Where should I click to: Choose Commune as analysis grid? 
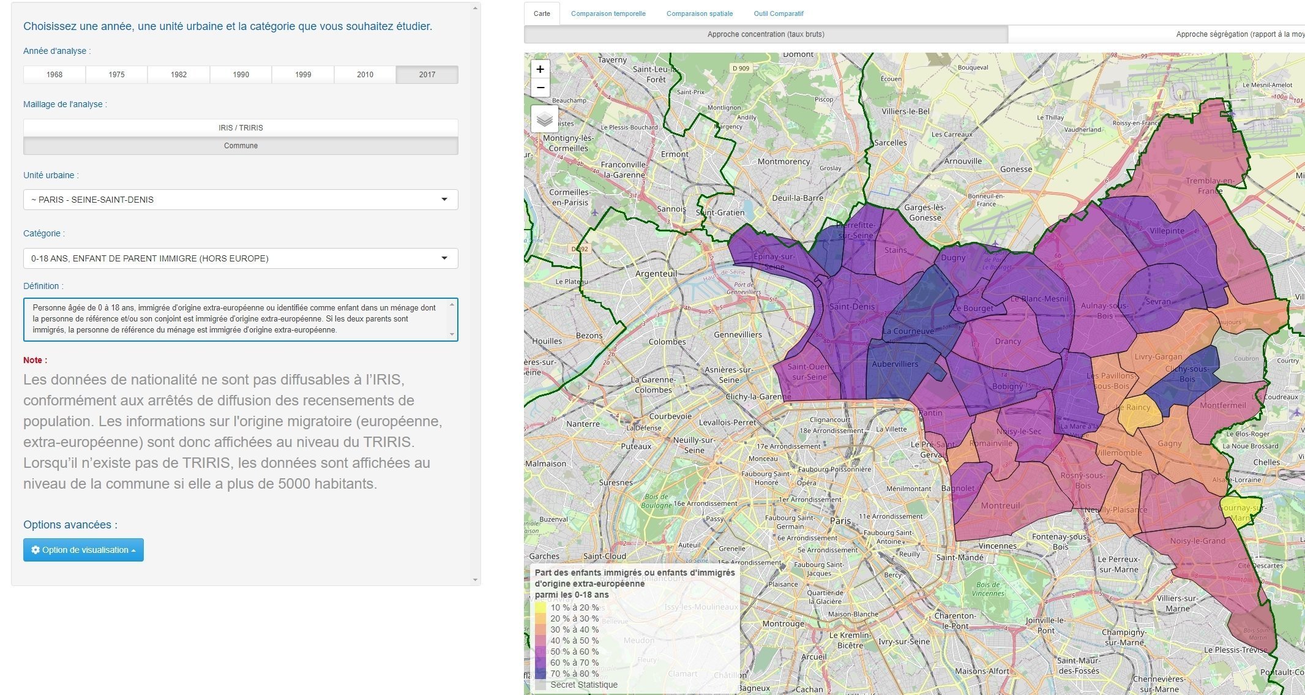pos(241,146)
